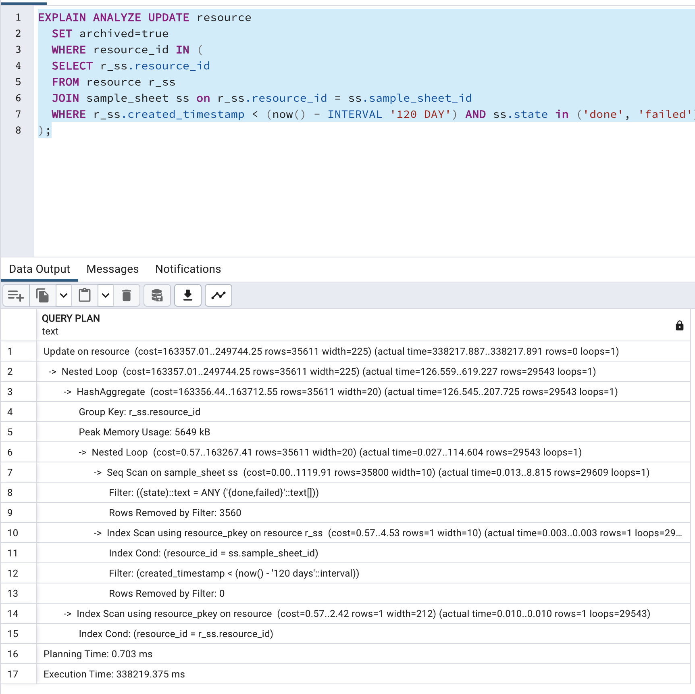Select result row number 10 header
Image resolution: width=695 pixels, height=694 pixels.
coord(19,533)
